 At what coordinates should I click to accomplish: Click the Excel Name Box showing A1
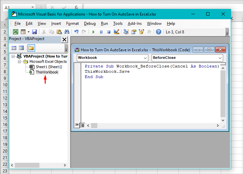coord(19,8)
